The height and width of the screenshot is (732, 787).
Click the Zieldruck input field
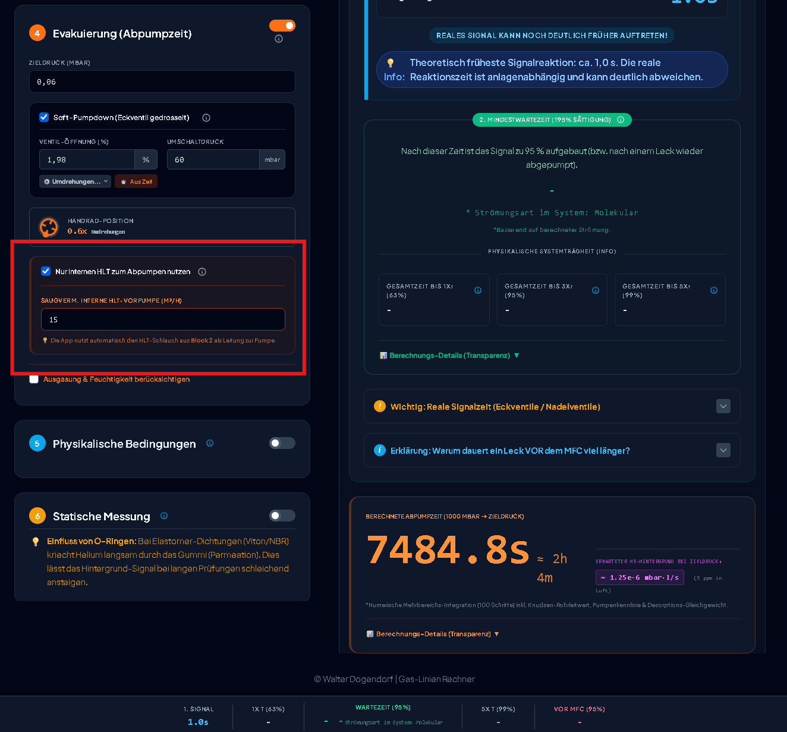162,81
